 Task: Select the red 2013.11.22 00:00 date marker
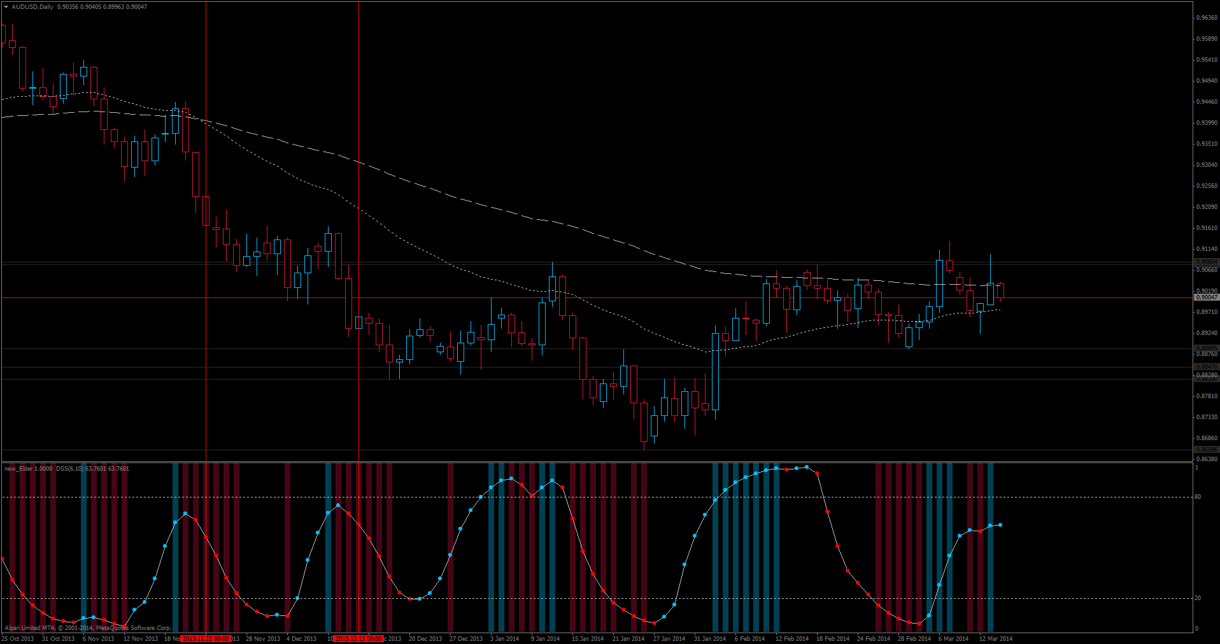point(206,638)
